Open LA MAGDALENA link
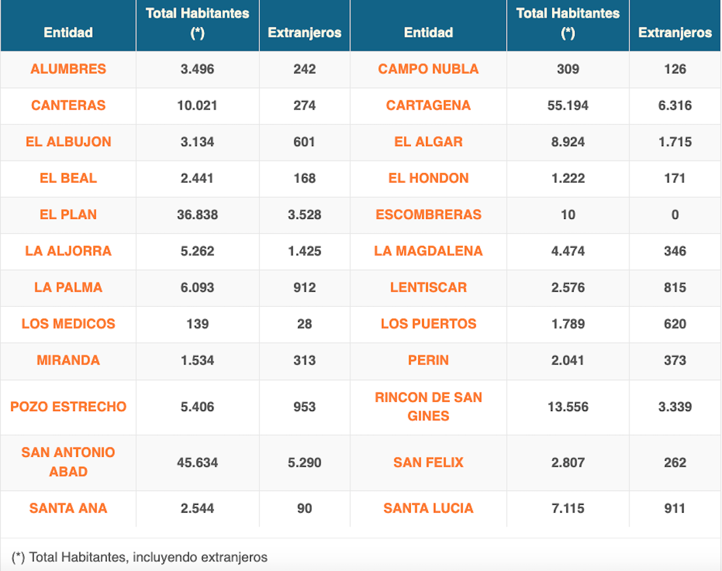 (428, 251)
